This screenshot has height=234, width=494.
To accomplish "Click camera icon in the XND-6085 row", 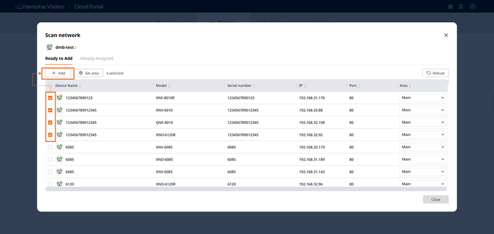I will click(x=59, y=160).
